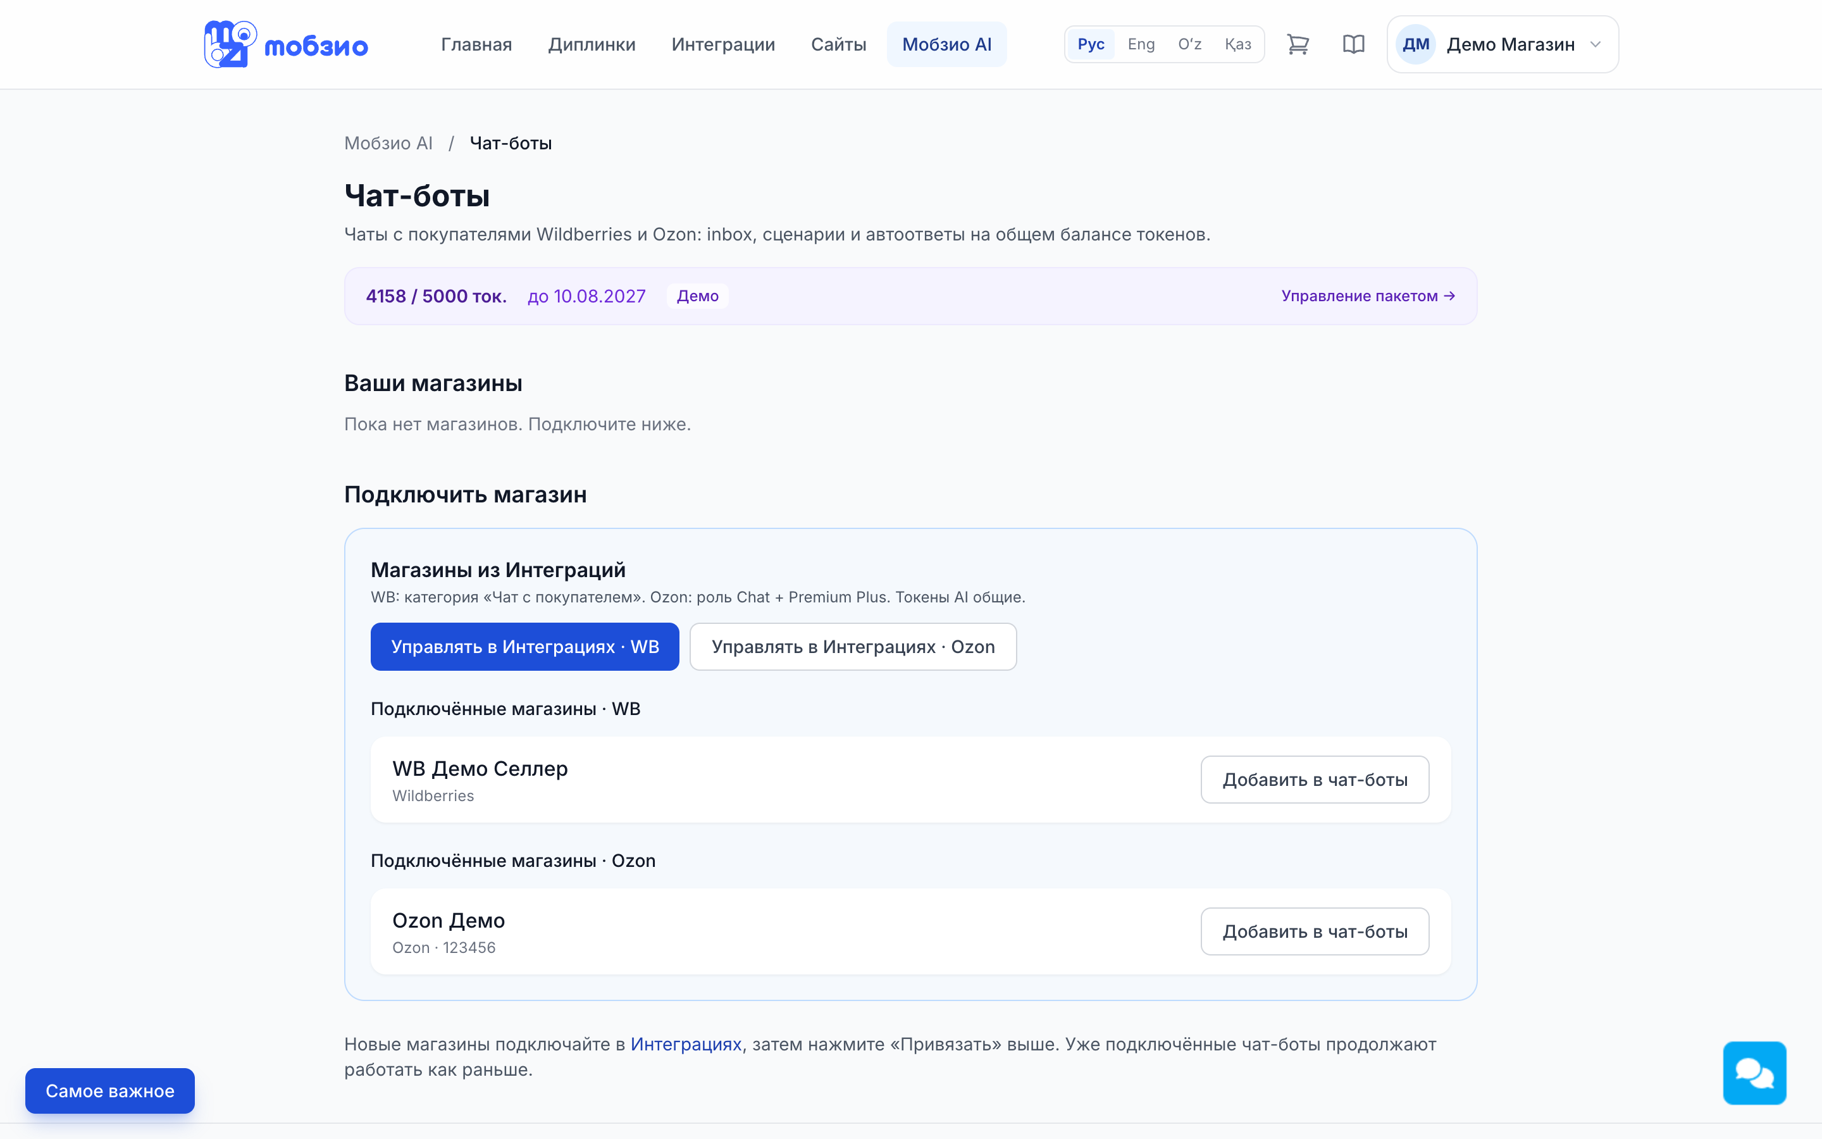Viewport: 1822px width, 1139px height.
Task: Open the book documentation icon
Action: pyautogui.click(x=1354, y=44)
